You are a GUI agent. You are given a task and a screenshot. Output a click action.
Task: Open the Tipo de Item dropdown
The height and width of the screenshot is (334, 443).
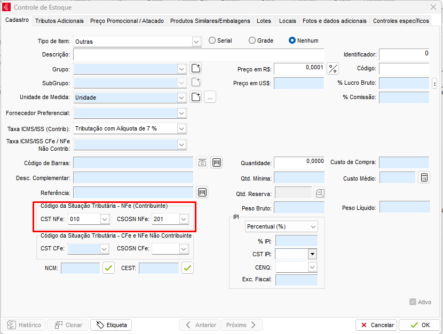[x=196, y=41]
